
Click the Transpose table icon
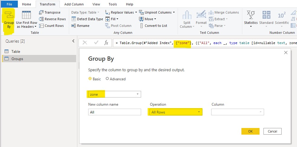41,12
